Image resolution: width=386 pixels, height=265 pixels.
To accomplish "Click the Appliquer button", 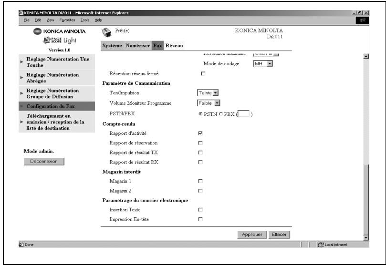I will (x=252, y=234).
